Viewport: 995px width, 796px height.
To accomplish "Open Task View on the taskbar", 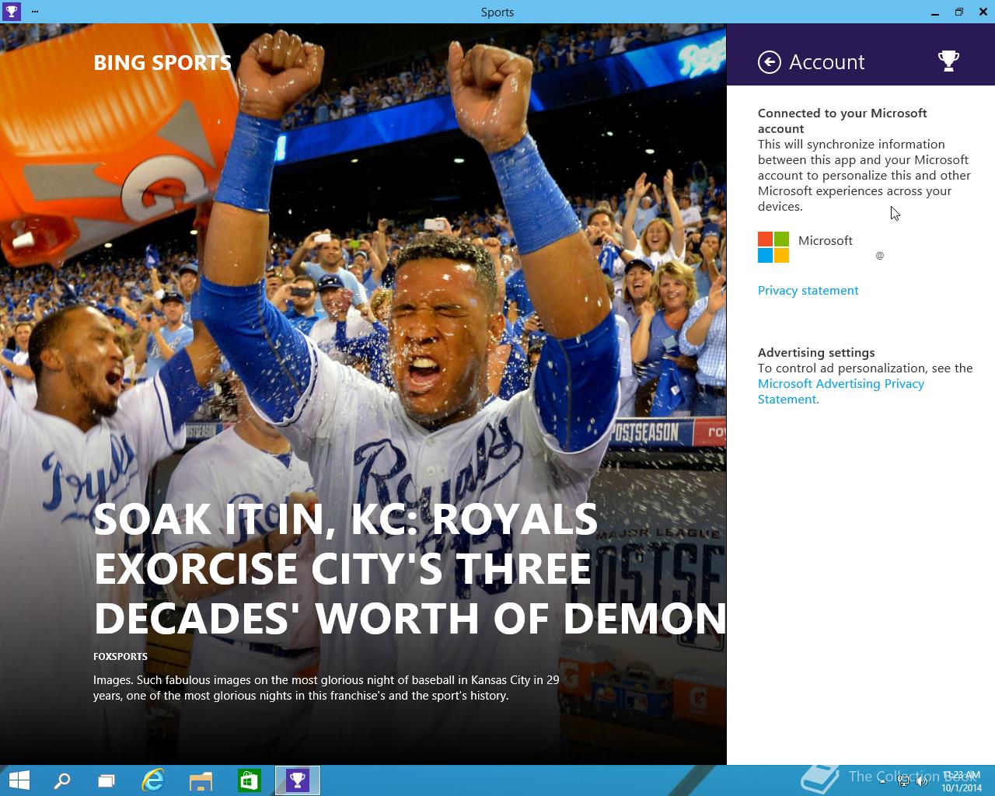I will click(106, 780).
